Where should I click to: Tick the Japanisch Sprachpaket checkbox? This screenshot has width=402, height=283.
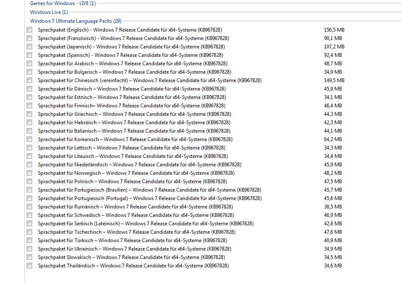(30, 46)
